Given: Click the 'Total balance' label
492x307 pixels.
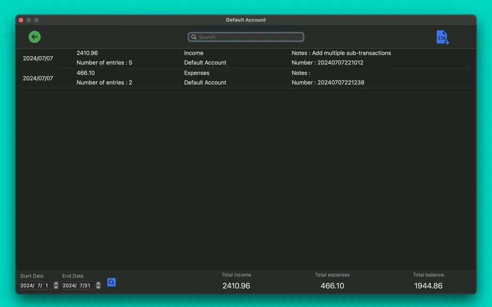Looking at the screenshot, I should [428, 274].
